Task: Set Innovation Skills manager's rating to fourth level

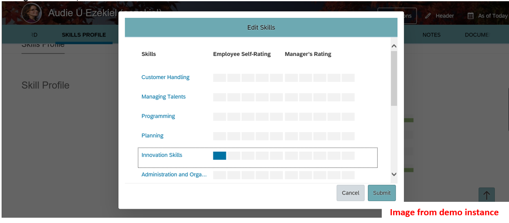Action: click(x=334, y=156)
